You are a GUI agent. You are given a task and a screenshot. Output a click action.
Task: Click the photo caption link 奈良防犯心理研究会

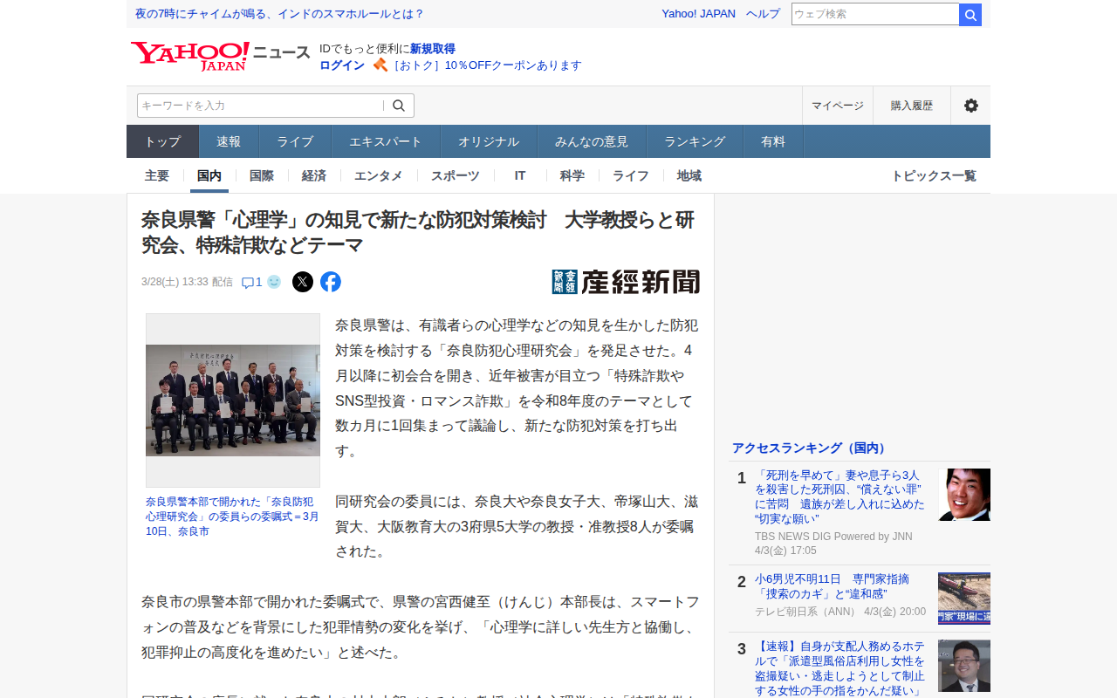[232, 517]
